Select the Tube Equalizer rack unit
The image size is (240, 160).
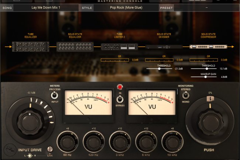pos(31,46)
